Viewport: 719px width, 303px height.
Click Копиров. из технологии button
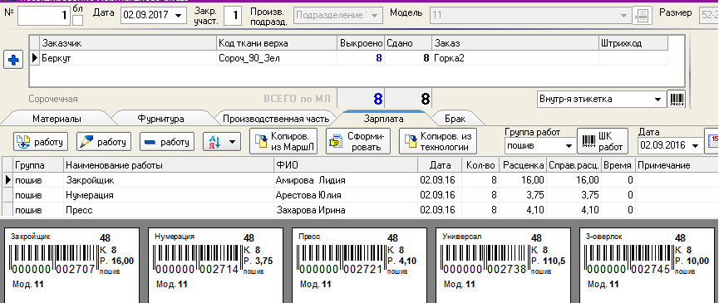tap(438, 141)
